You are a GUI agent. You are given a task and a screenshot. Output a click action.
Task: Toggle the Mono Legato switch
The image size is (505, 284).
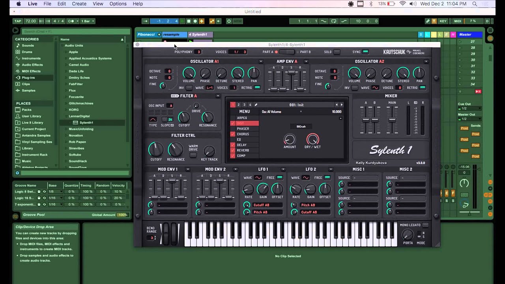tap(425, 225)
